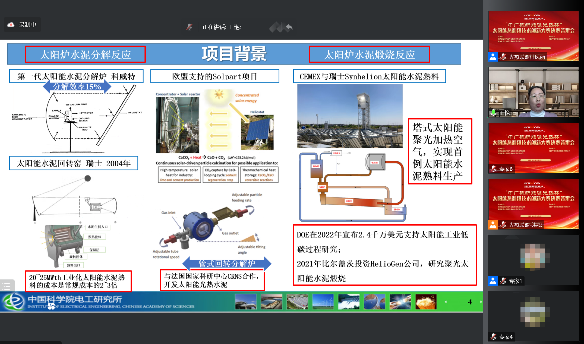Click the right arrow beside slide number 4

481,302
